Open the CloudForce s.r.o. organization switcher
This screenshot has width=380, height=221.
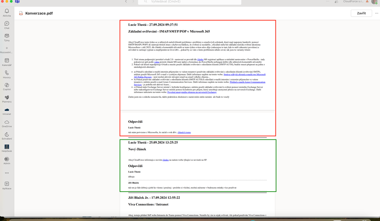pyautogui.click(x=353, y=1)
